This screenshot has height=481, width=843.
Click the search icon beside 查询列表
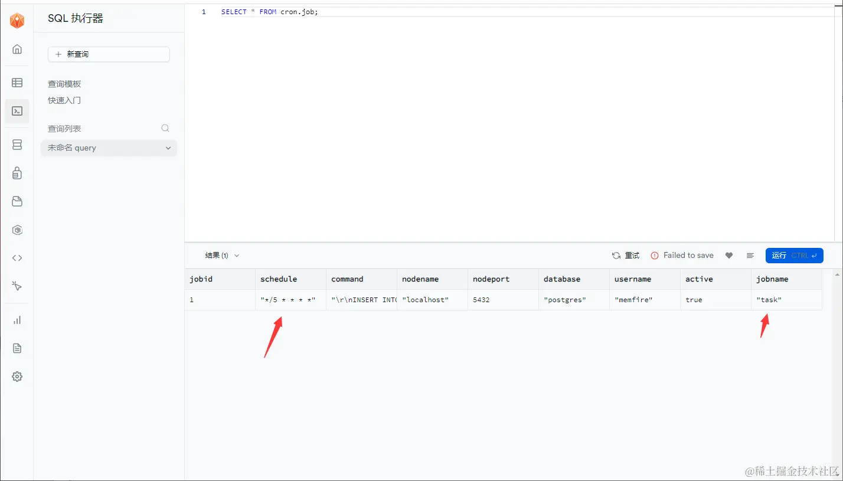165,128
